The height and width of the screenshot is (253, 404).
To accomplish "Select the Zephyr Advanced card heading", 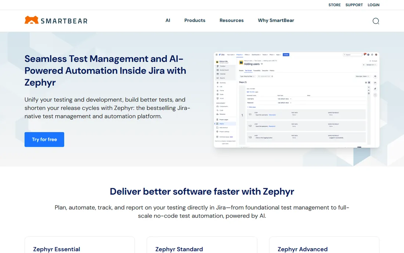I will [303, 249].
